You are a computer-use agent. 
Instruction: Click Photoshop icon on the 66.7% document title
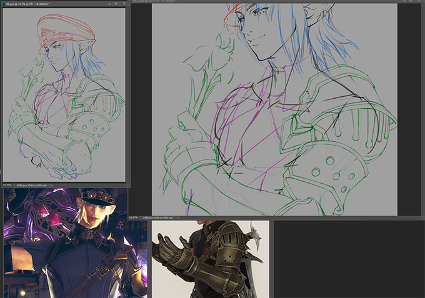tap(131, 1)
